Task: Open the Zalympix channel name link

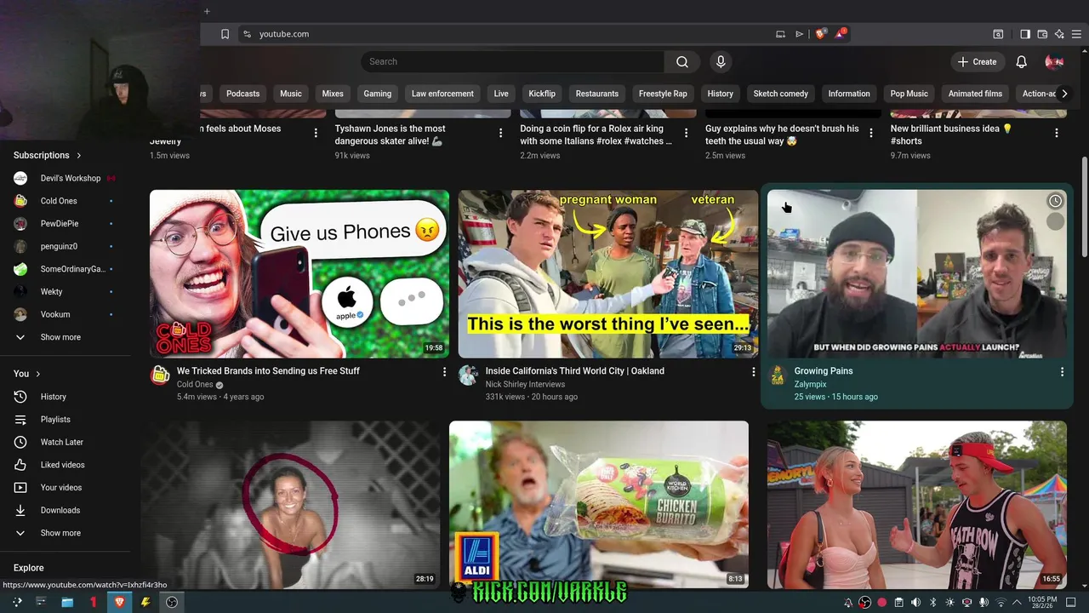Action: point(810,384)
